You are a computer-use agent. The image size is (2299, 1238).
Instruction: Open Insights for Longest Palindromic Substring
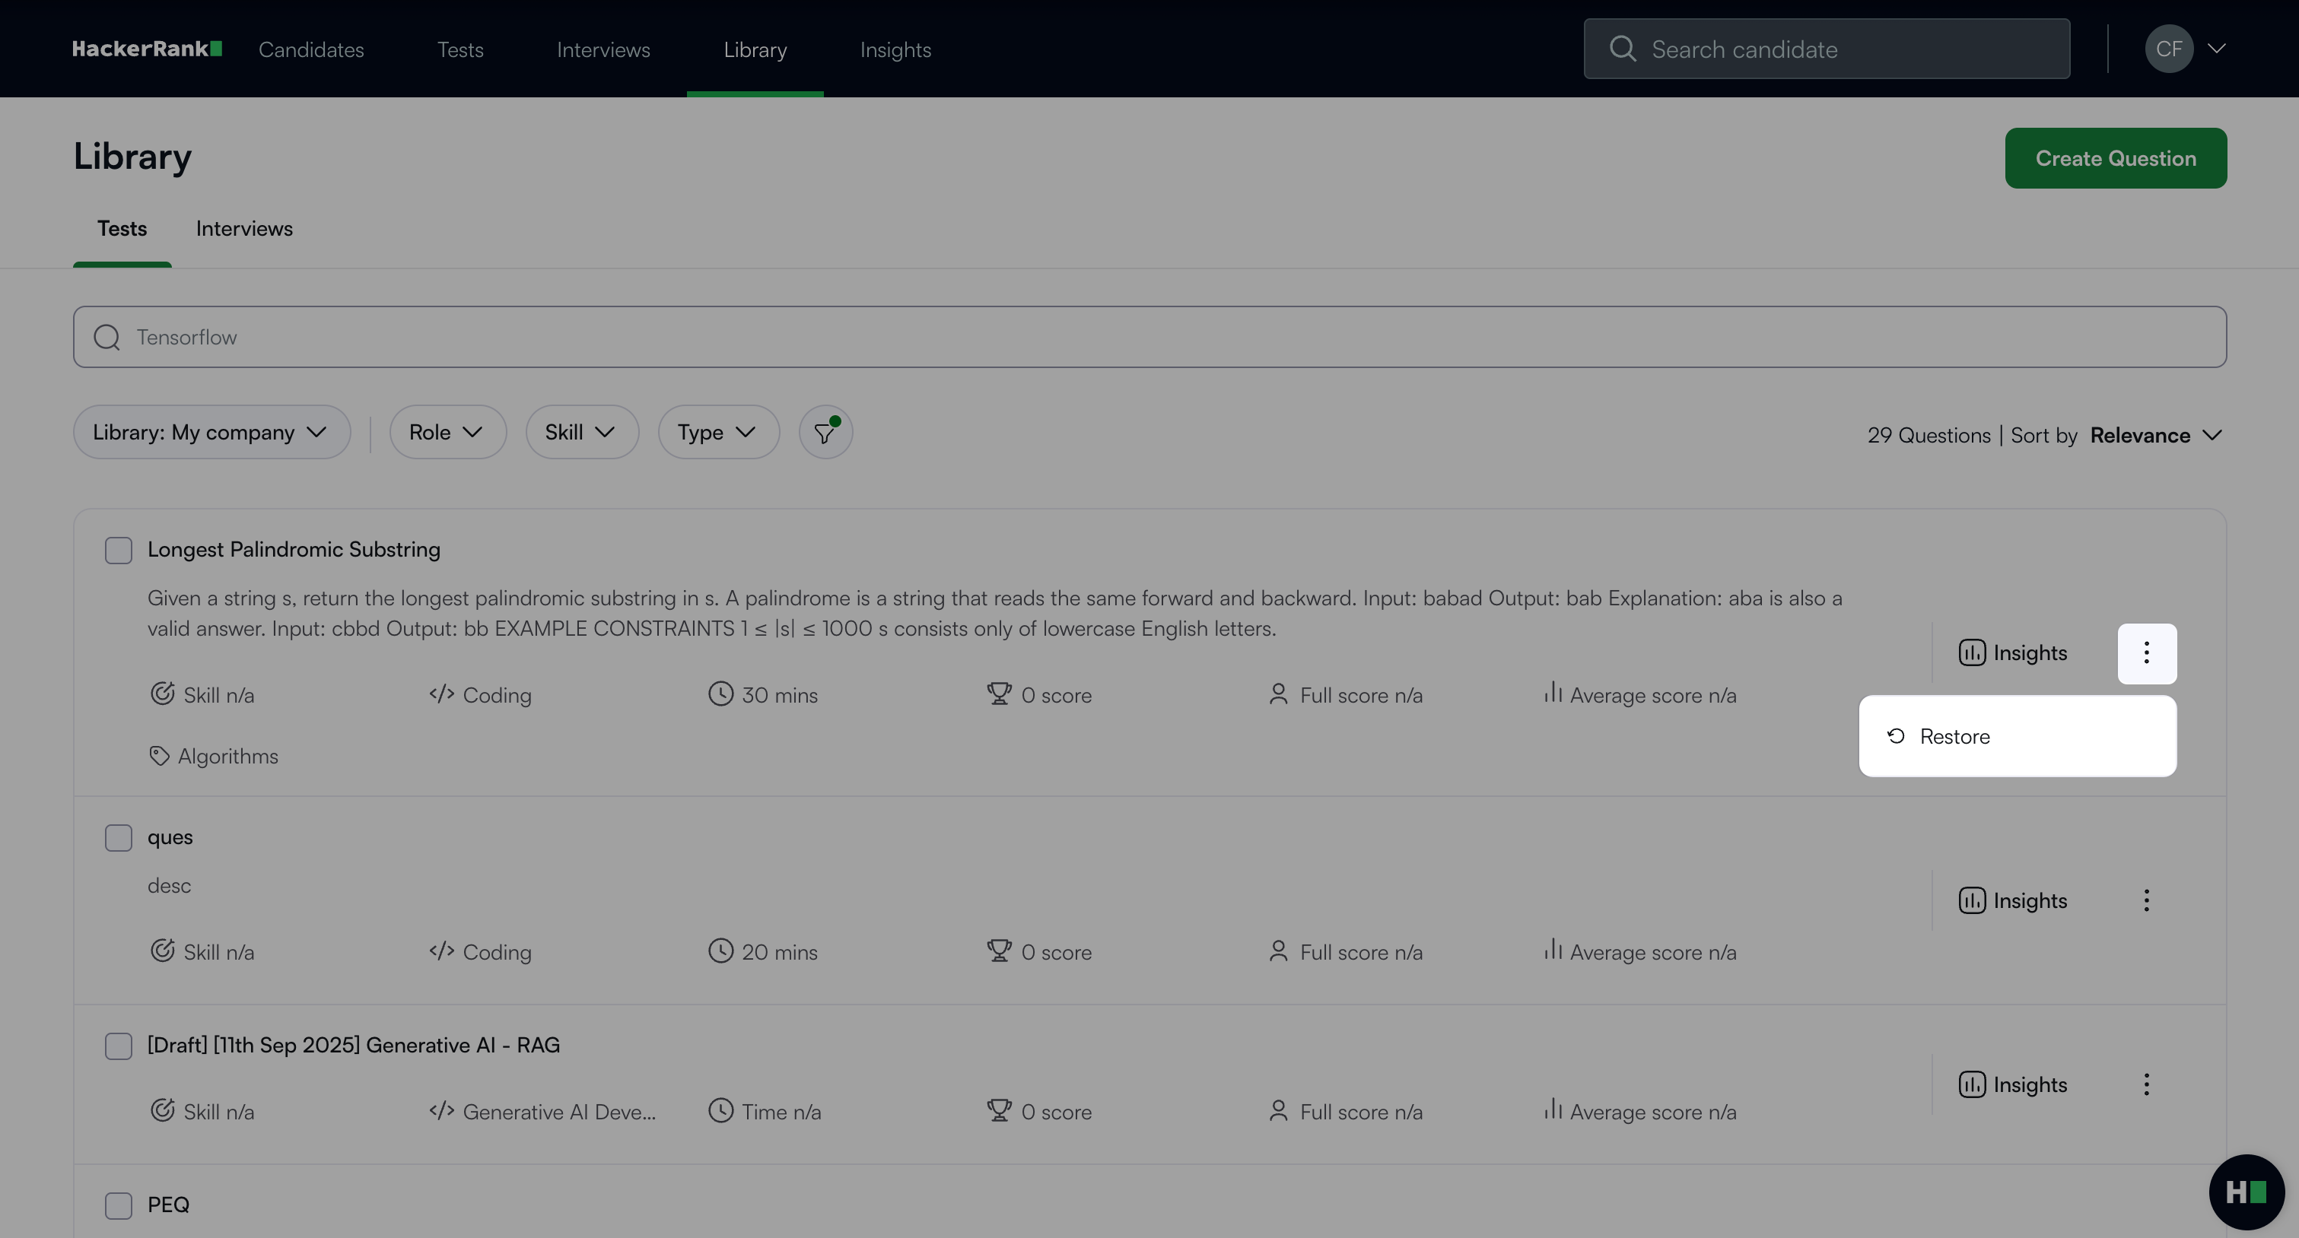pos(2012,653)
